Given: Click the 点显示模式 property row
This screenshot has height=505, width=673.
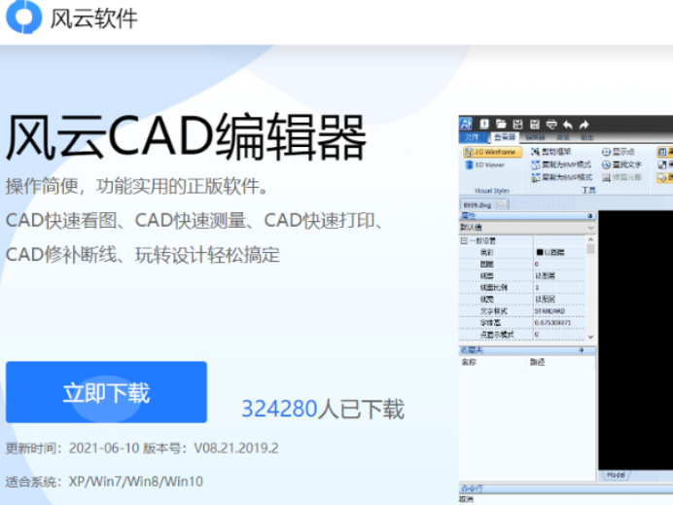Looking at the screenshot, I should click(x=523, y=335).
